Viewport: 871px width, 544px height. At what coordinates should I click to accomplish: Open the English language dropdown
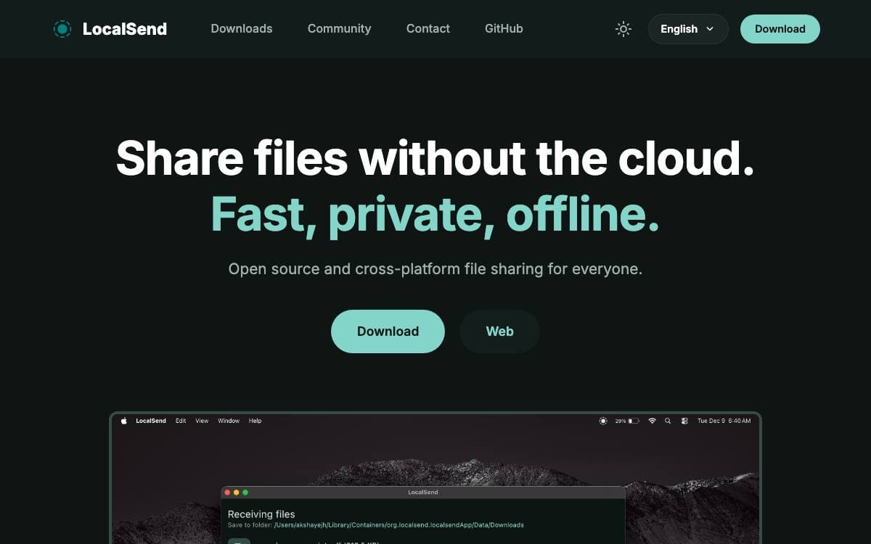(x=688, y=29)
